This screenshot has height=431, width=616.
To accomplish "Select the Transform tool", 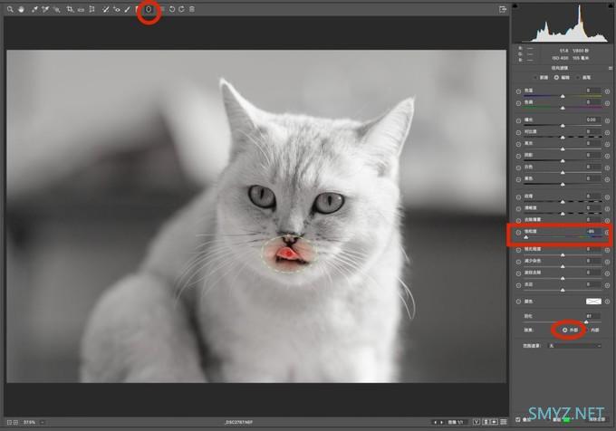I will [x=91, y=9].
